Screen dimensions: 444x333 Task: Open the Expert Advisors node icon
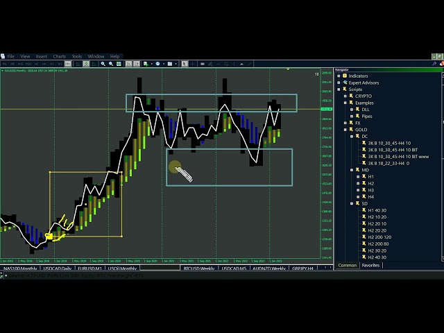[x=344, y=83]
